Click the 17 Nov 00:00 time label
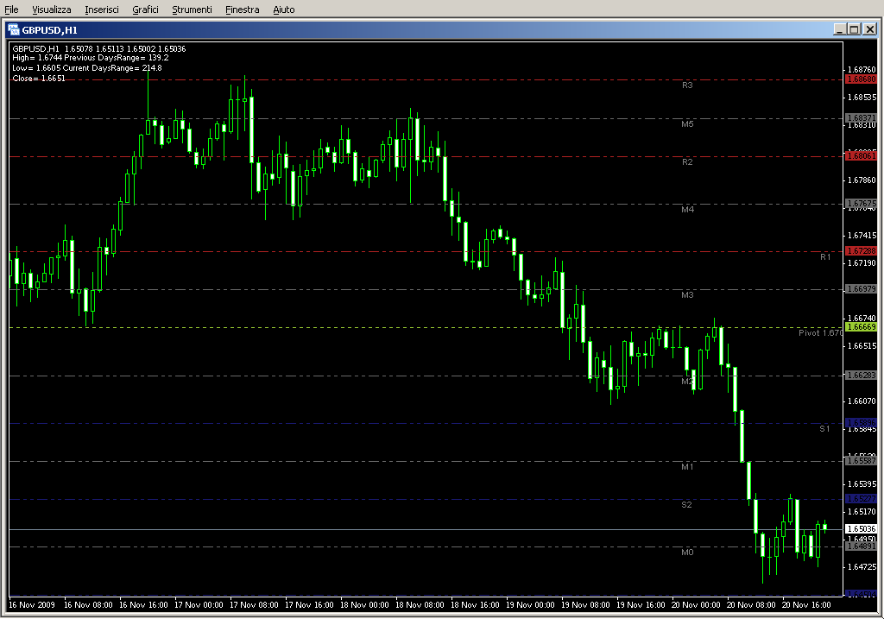884x619 pixels. click(199, 605)
